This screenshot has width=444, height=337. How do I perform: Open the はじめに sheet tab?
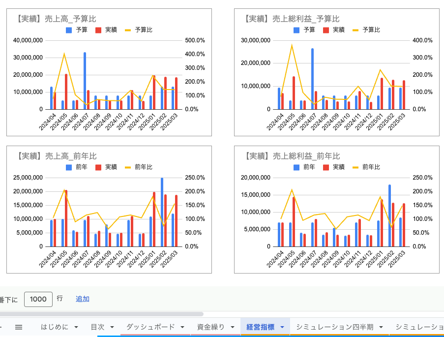pyautogui.click(x=55, y=327)
